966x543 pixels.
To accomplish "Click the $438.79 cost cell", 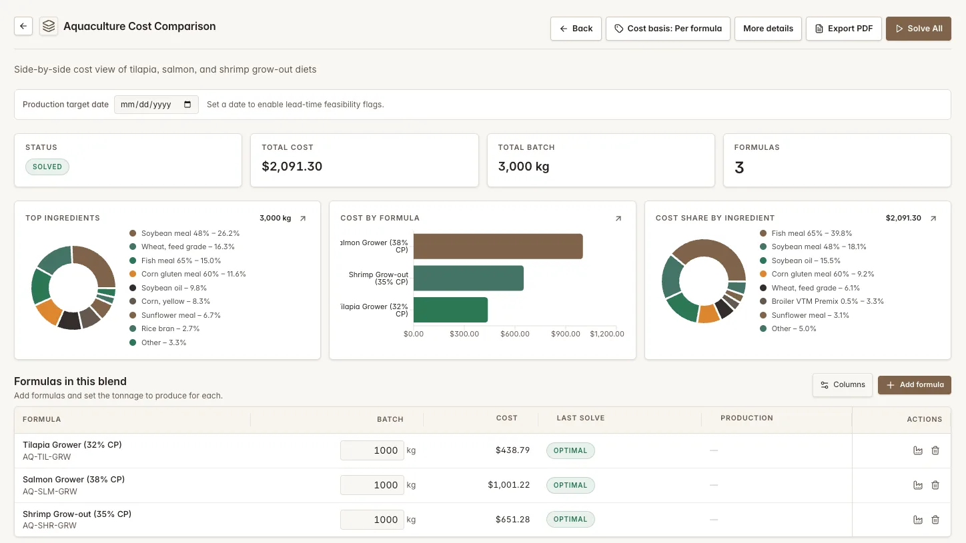I will click(512, 450).
